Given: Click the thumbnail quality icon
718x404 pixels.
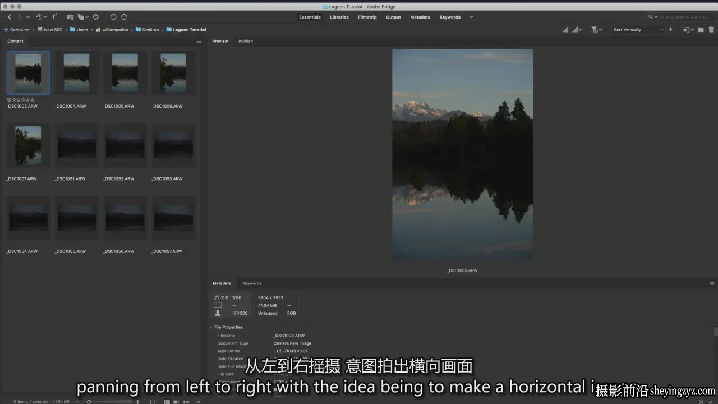Looking at the screenshot, I should [565, 30].
